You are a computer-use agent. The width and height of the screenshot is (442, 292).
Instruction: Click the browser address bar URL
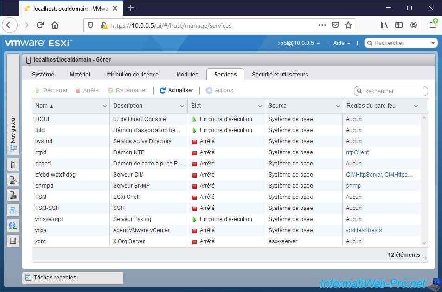click(x=171, y=25)
